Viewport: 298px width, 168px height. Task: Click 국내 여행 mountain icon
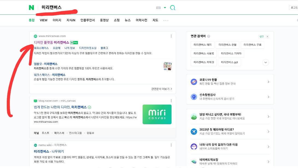(194, 116)
